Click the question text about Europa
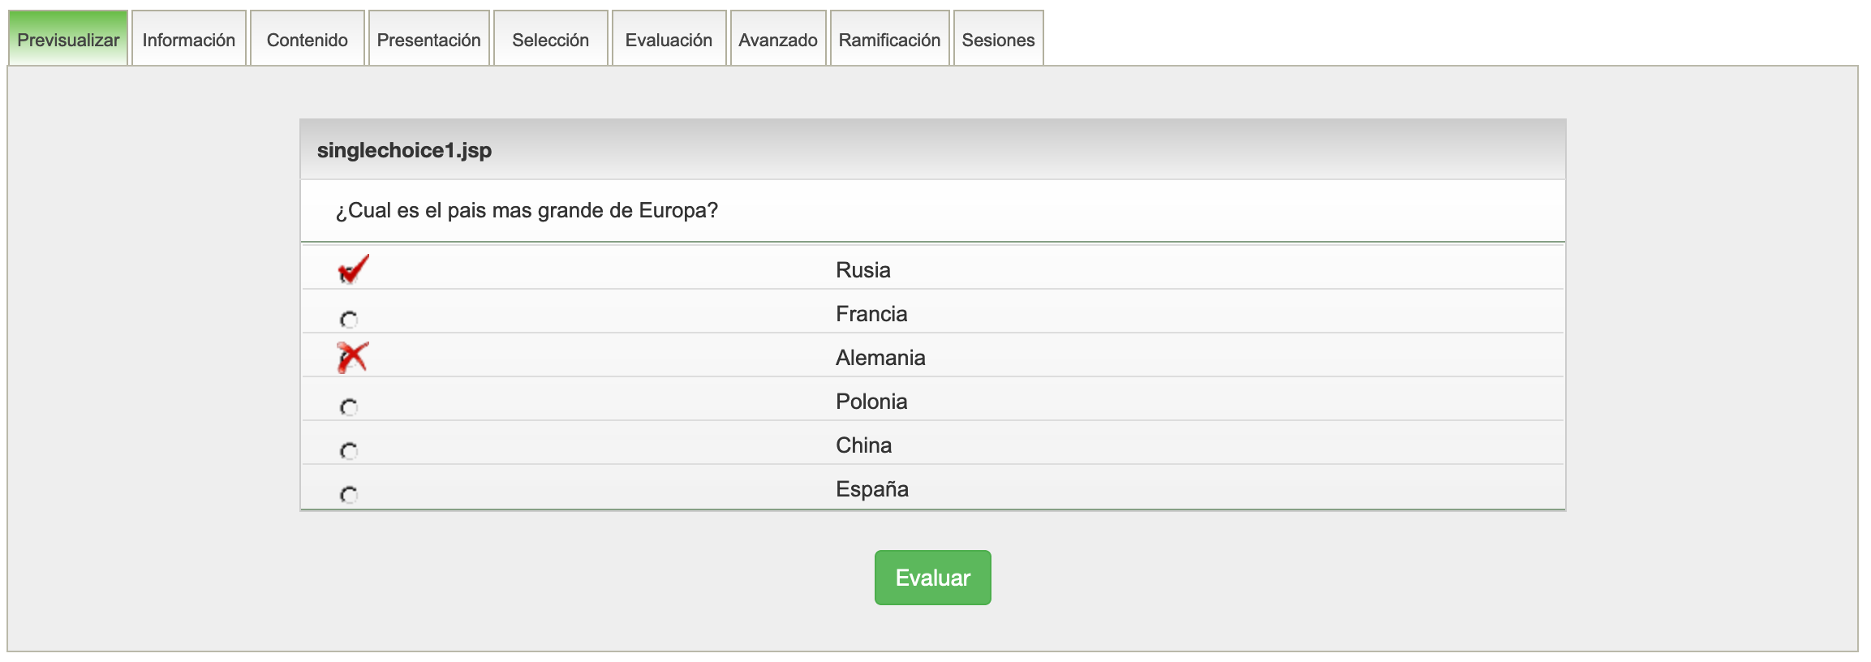 [527, 211]
